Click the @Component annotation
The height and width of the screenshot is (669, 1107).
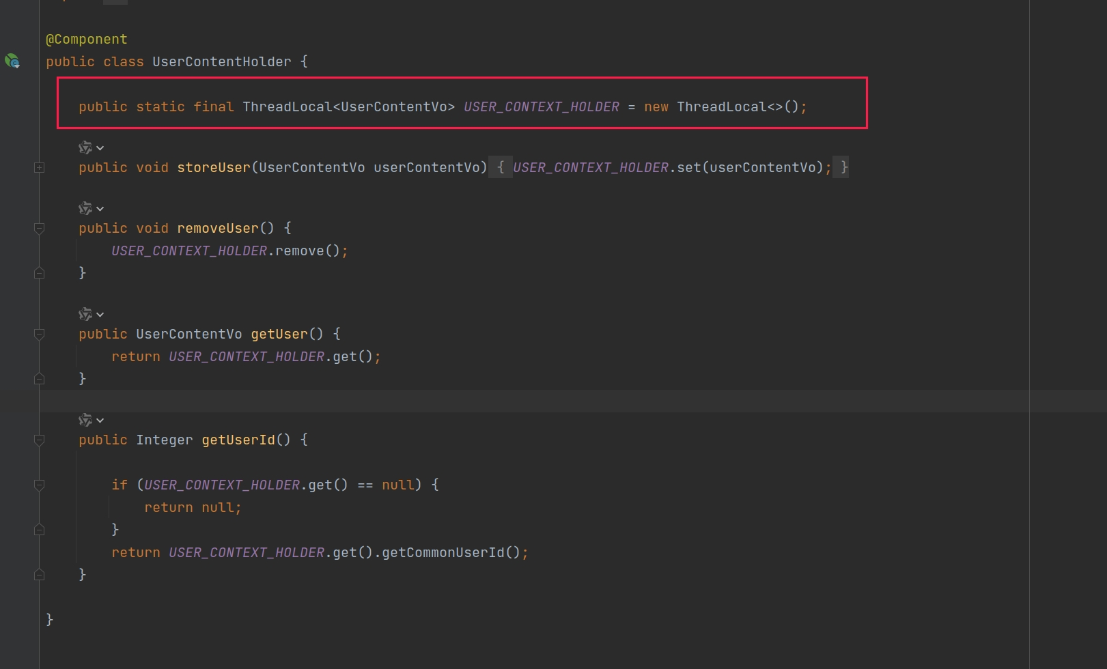coord(87,40)
